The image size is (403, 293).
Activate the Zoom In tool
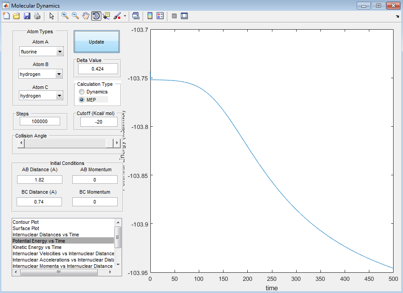pyautogui.click(x=65, y=16)
